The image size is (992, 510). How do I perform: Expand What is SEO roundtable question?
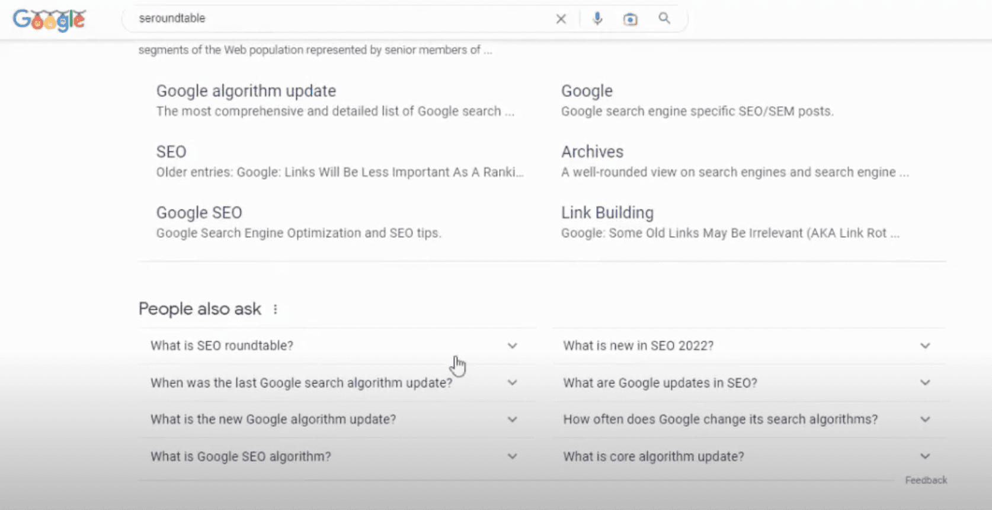pos(337,346)
